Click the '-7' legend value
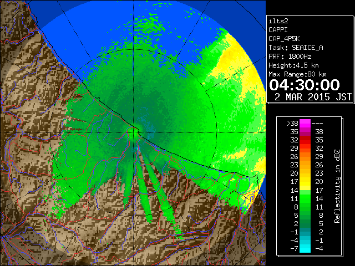The image size is (355, 266). [294, 248]
